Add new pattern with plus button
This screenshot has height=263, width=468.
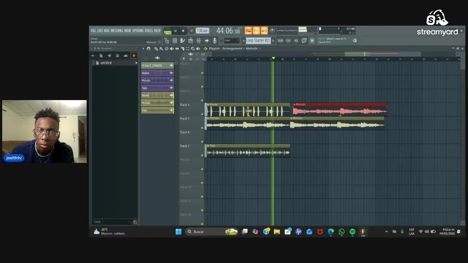[x=273, y=41]
